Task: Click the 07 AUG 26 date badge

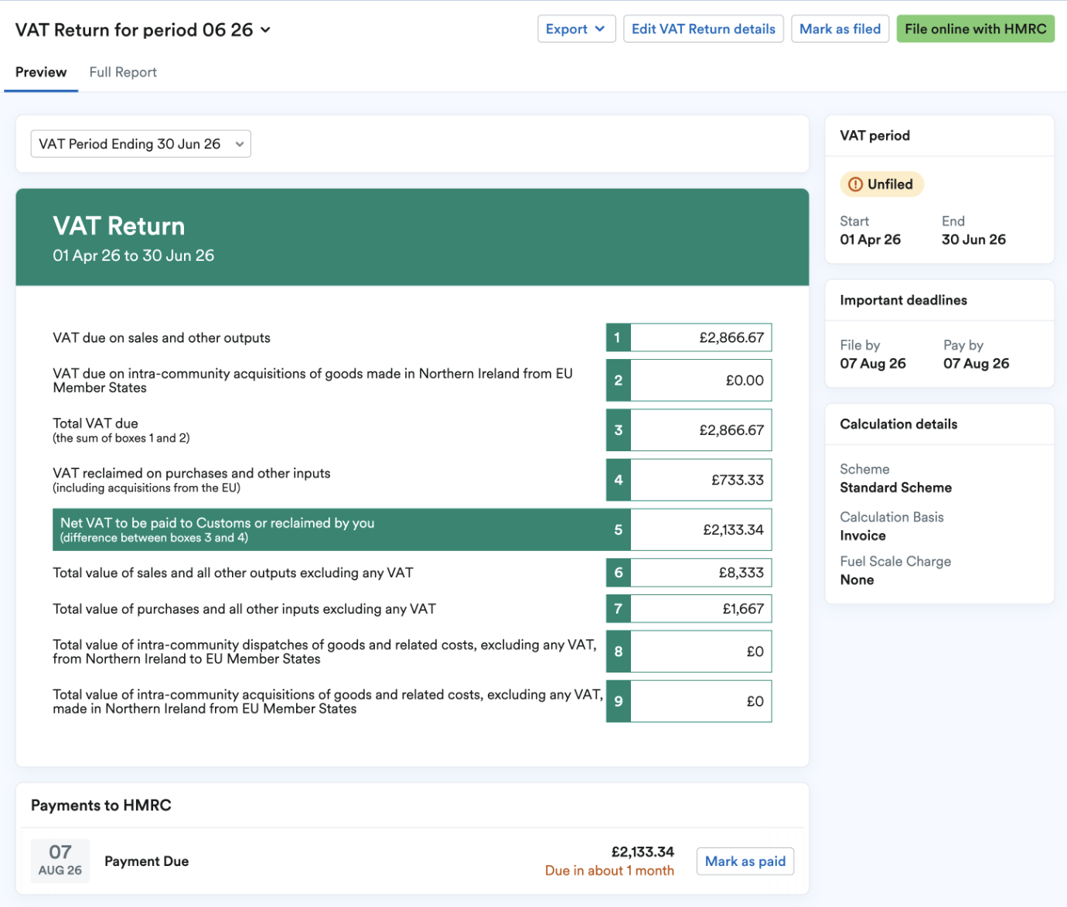Action: pos(60,861)
